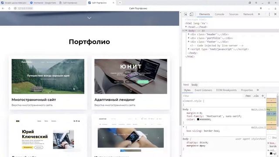Open main.css link beside universal rule
The width and height of the screenshot is (279, 157).
pyautogui.click(x=259, y=127)
